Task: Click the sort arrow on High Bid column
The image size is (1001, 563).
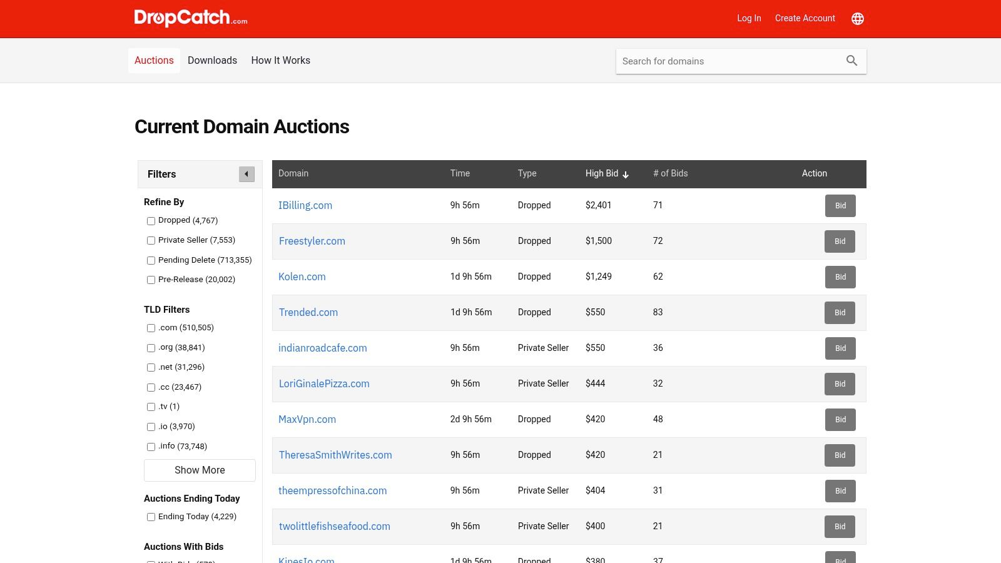Action: pyautogui.click(x=626, y=175)
